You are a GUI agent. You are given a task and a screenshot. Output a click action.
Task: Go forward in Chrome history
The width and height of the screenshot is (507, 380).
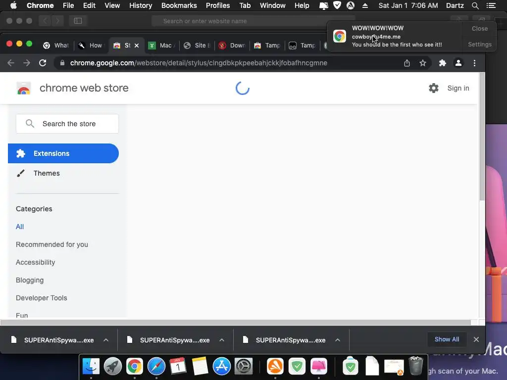[27, 63]
